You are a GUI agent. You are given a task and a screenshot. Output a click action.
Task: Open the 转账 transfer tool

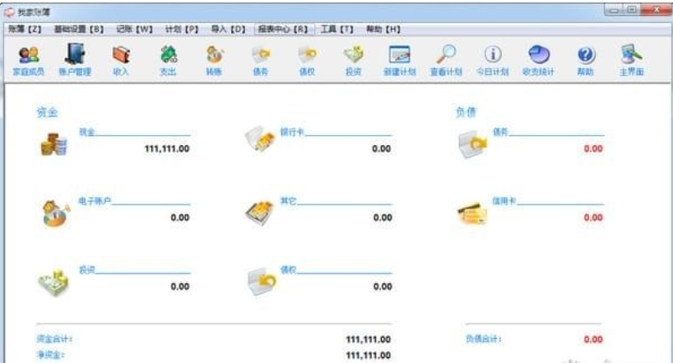(214, 60)
